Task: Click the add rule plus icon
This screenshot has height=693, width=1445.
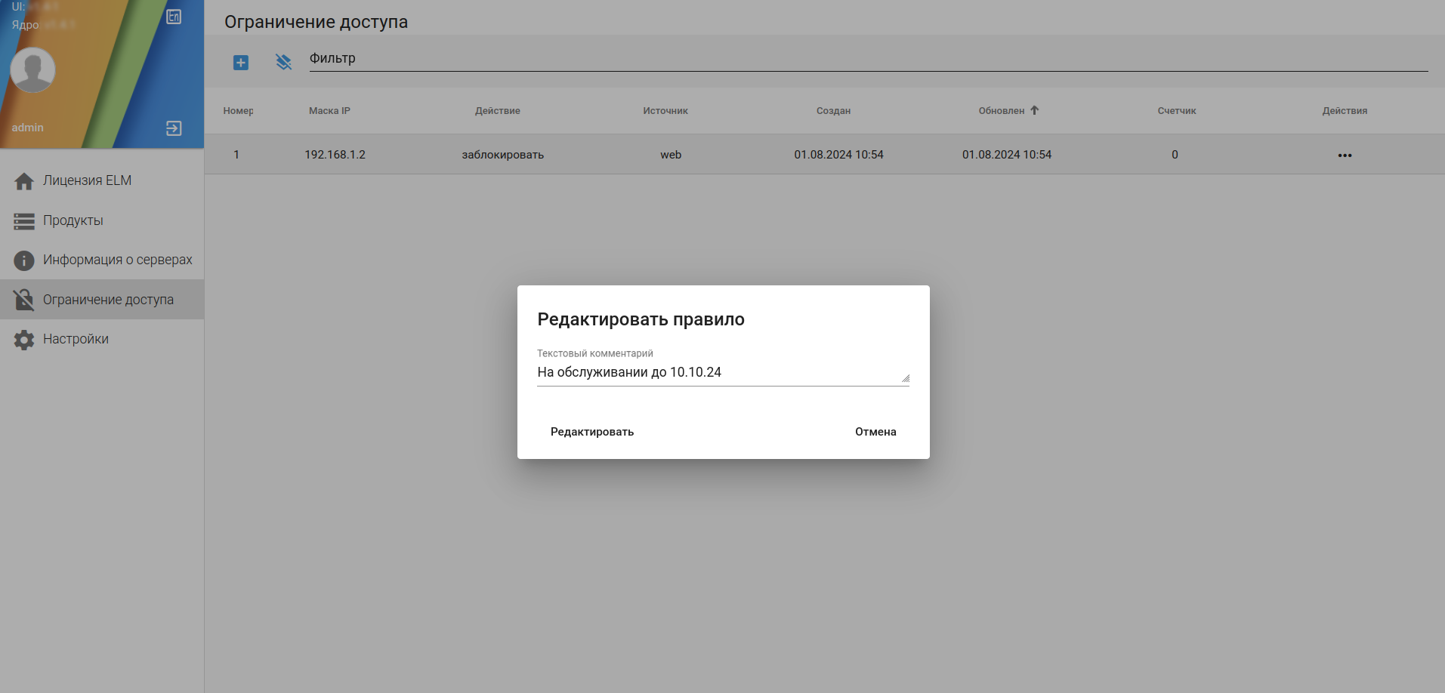Action: point(240,63)
